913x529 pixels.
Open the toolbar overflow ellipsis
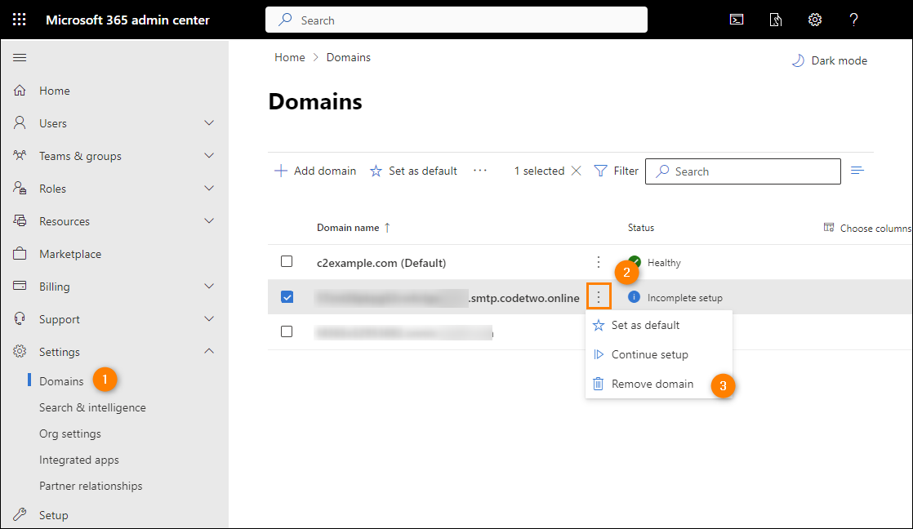tap(480, 171)
